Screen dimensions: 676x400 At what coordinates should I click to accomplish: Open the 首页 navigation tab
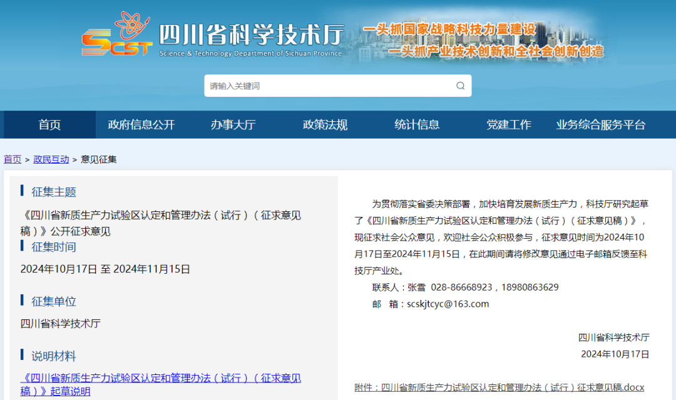[x=49, y=124]
